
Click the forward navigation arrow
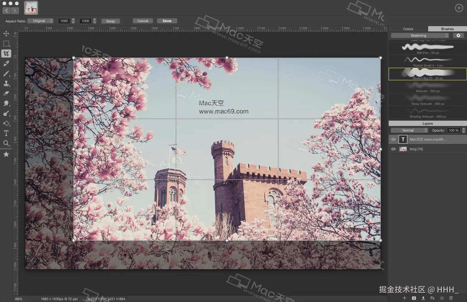15,11
